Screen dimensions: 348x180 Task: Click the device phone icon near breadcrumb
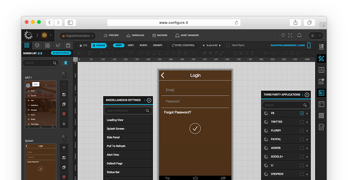(309, 45)
